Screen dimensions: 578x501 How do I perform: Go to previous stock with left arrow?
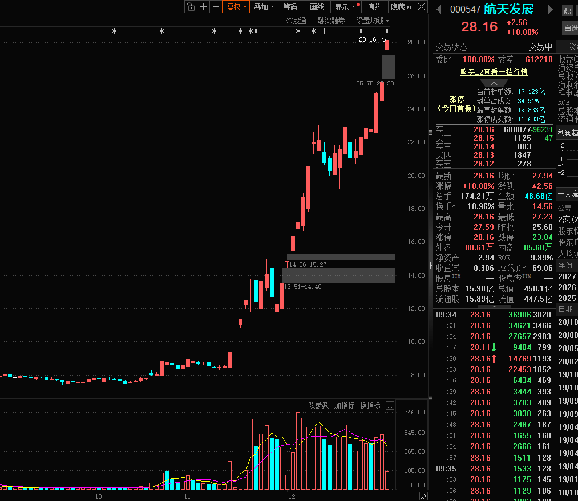coord(439,10)
